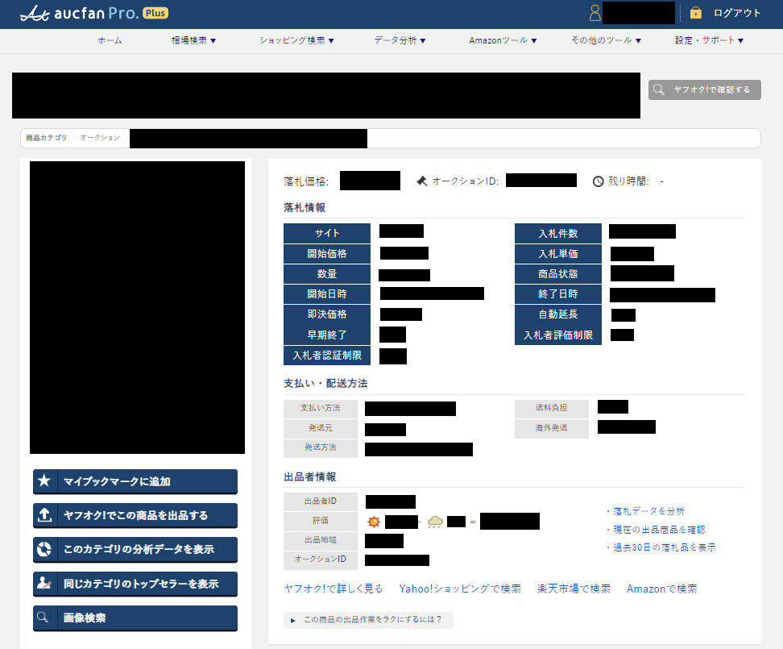
Task: Open the ホーム menu item
Action: click(110, 40)
